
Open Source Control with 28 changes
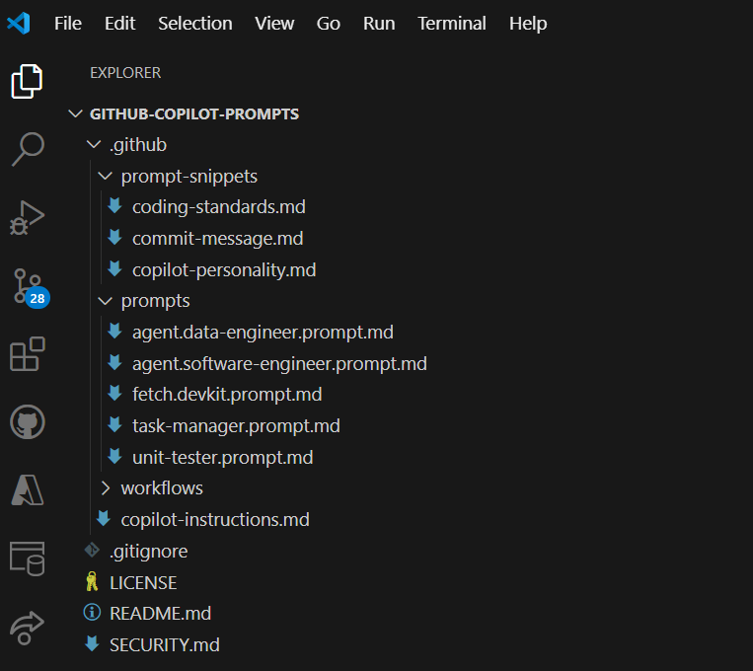(31, 287)
